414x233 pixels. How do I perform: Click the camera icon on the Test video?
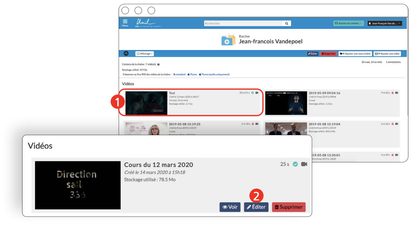tap(257, 93)
